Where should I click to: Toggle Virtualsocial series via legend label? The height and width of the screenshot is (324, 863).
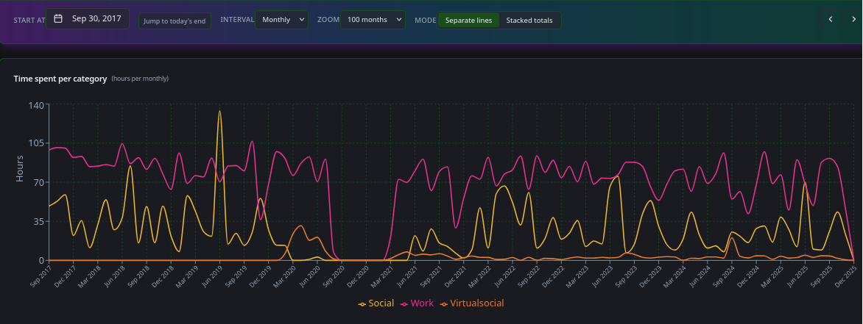(x=476, y=303)
